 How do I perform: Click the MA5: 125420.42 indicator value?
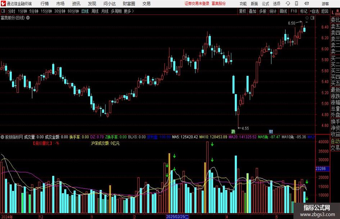[185, 137]
